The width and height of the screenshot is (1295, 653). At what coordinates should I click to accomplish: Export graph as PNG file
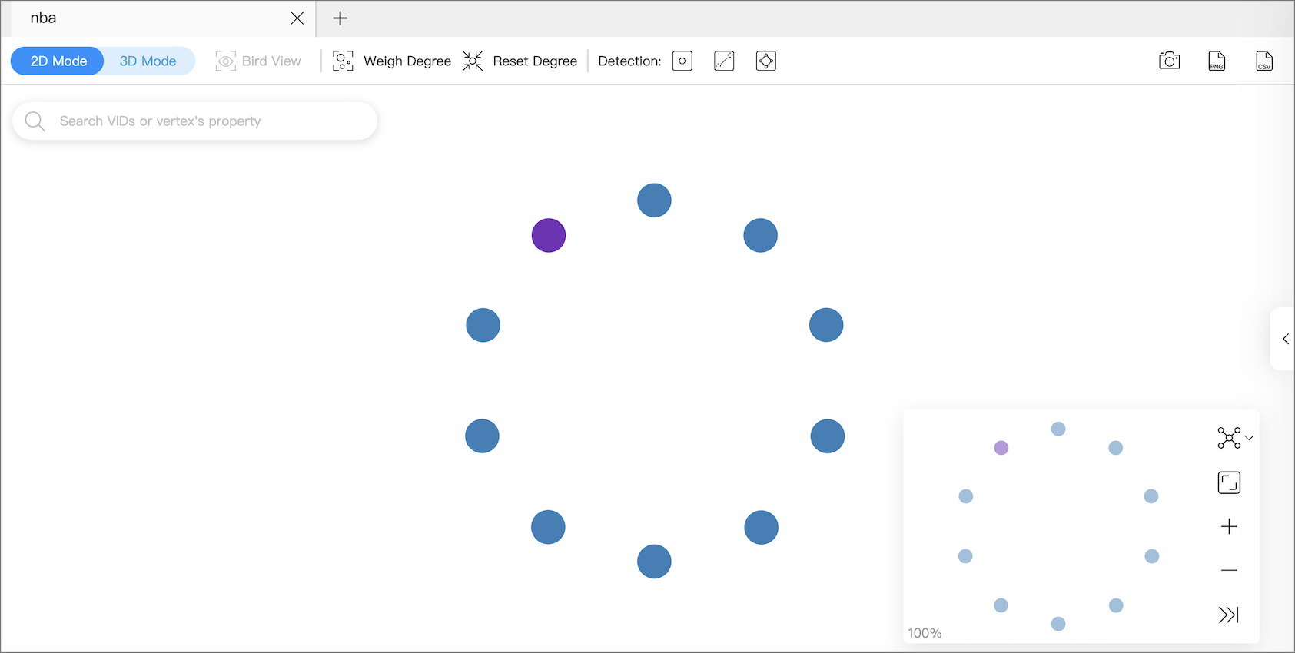pos(1217,61)
